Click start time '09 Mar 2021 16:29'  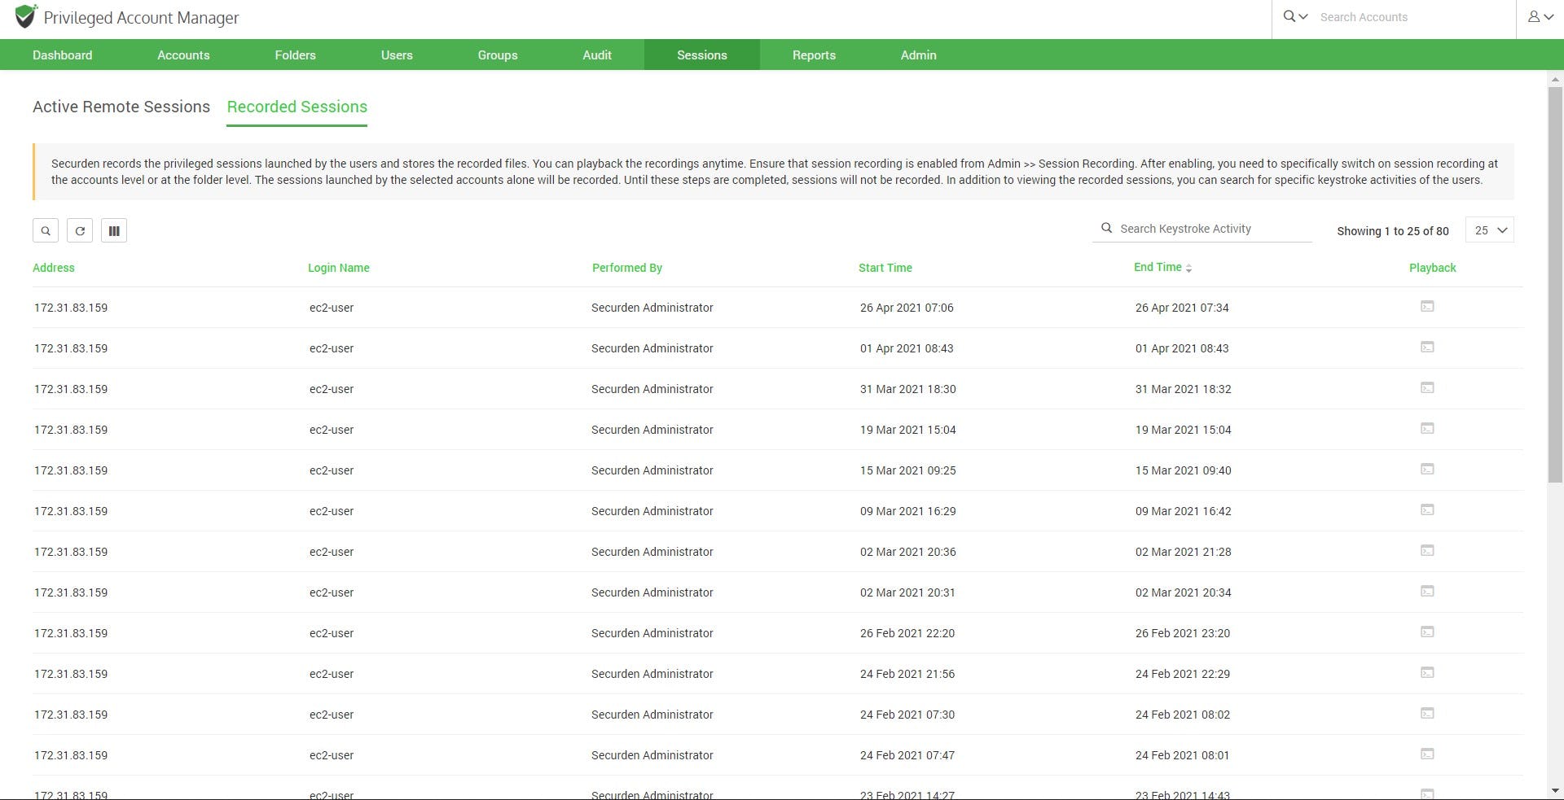[x=908, y=511]
